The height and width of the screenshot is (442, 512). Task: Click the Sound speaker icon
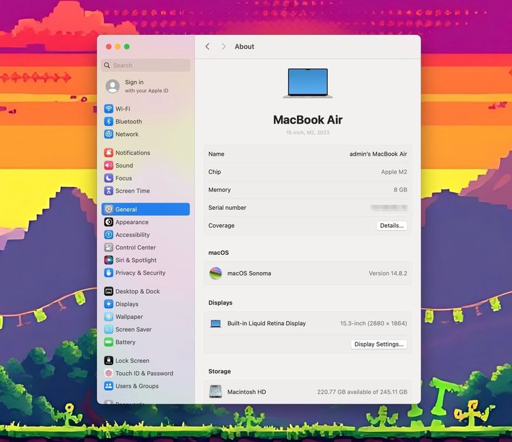(109, 165)
